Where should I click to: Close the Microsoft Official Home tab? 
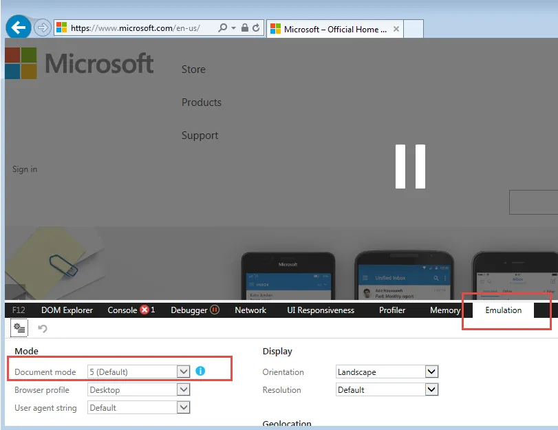point(396,29)
